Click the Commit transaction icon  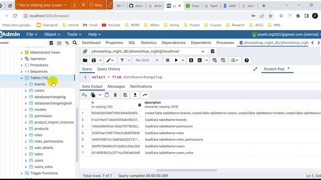pos(215,60)
